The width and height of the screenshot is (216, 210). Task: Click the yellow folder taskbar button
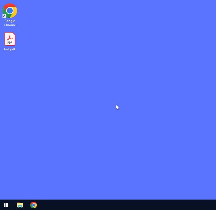coord(20,205)
